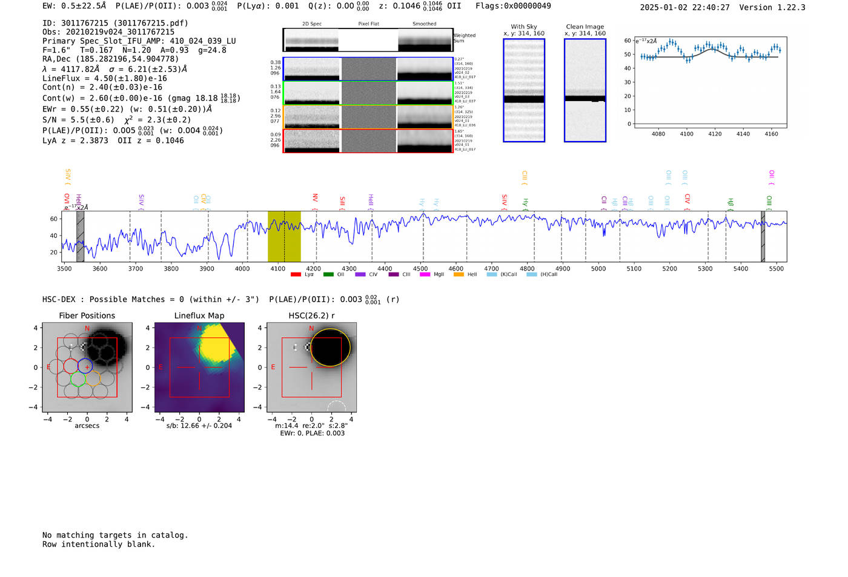Click the s/b: 12.66 +/- 0.204 caption

point(199,426)
